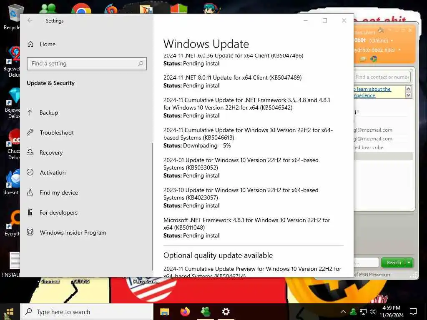Open the mail inbox icon in Messenger
Viewport: 427px width, 320px height.
tap(362, 59)
